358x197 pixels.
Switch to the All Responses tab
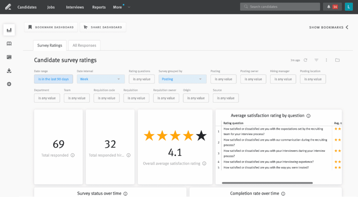[84, 45]
